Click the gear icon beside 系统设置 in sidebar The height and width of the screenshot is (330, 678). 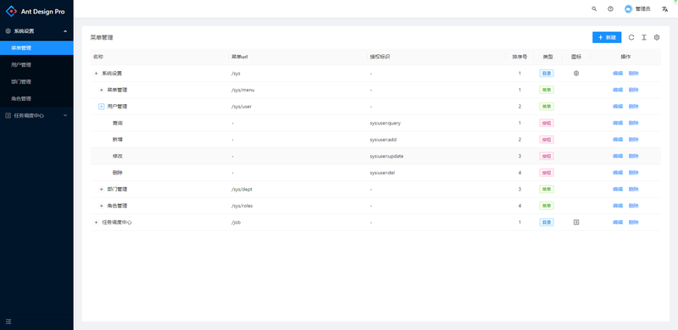(x=8, y=31)
